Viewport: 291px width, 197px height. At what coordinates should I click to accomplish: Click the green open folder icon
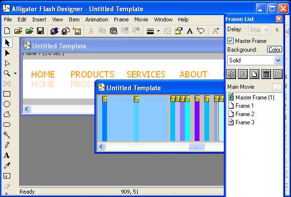coord(29,31)
